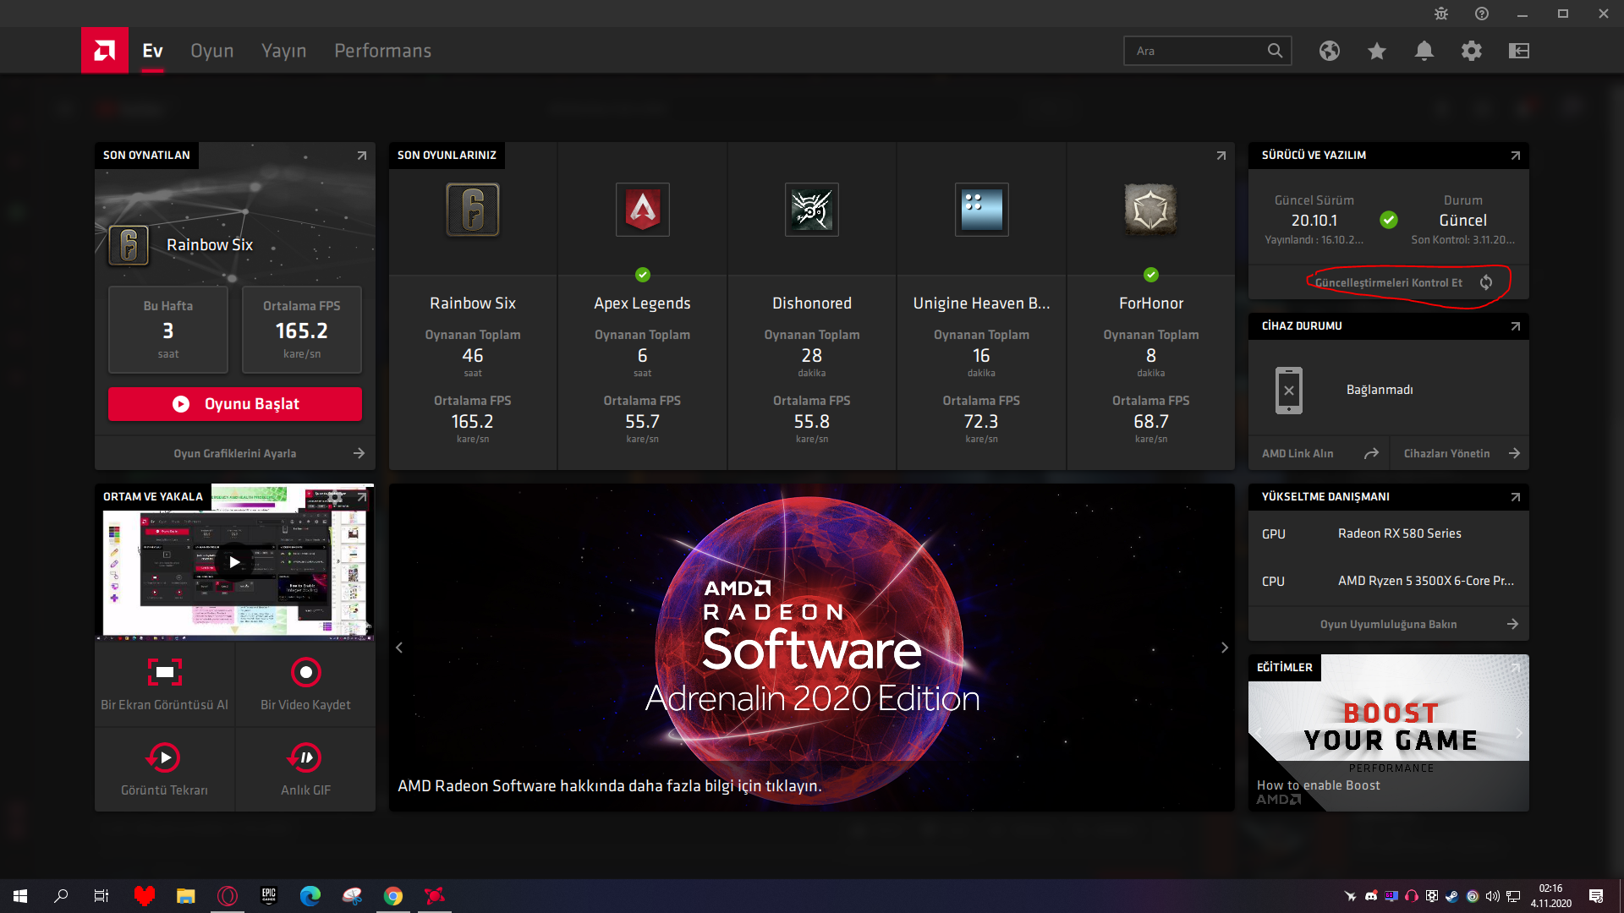Expand the Sürücü ve Yazılım panel
1624x913 pixels.
tap(1516, 156)
